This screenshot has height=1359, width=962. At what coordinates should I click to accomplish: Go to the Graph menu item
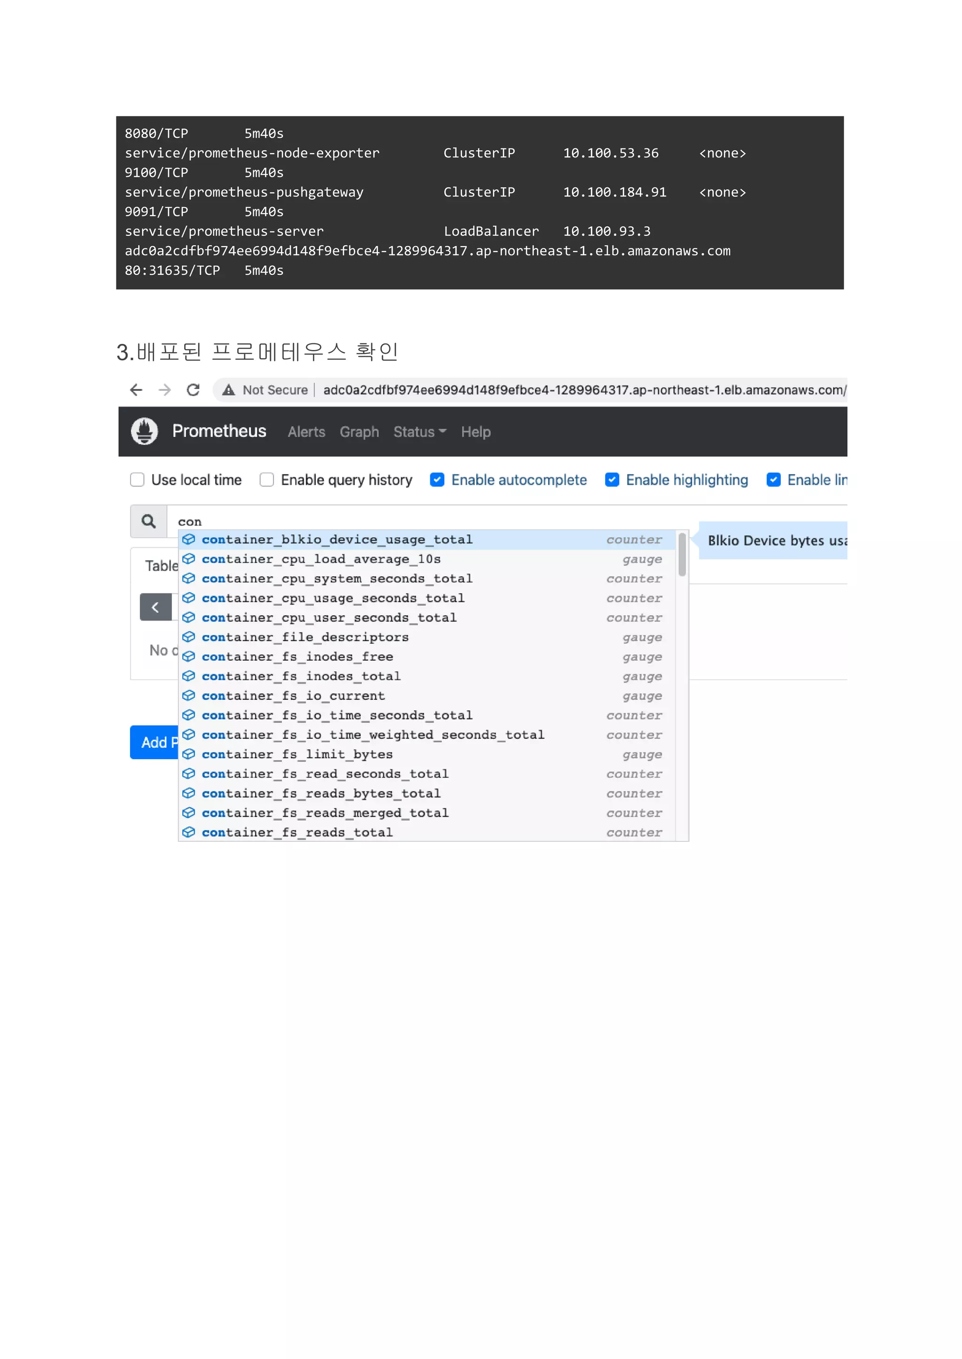click(x=359, y=432)
